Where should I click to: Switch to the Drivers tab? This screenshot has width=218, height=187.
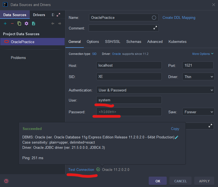point(39,15)
